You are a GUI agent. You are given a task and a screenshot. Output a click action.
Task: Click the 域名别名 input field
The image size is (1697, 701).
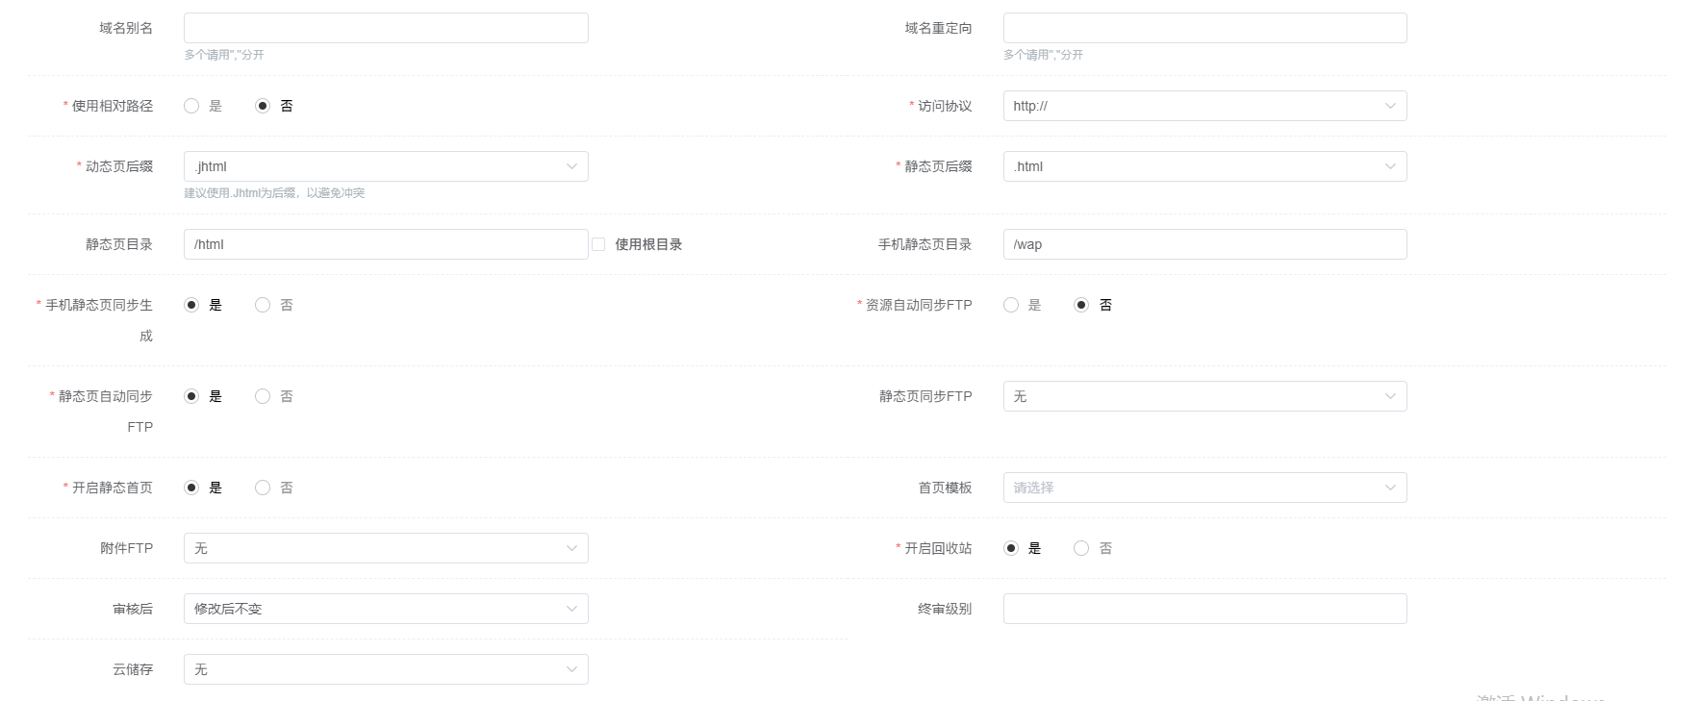point(386,28)
